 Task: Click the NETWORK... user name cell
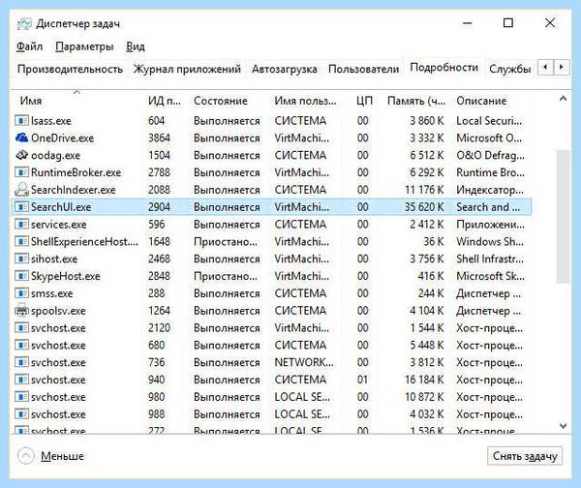tap(304, 362)
